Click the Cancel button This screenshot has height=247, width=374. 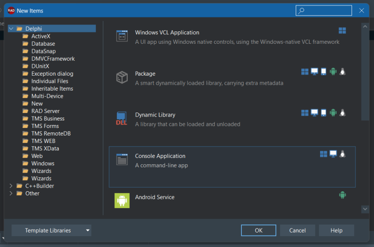[x=297, y=231]
